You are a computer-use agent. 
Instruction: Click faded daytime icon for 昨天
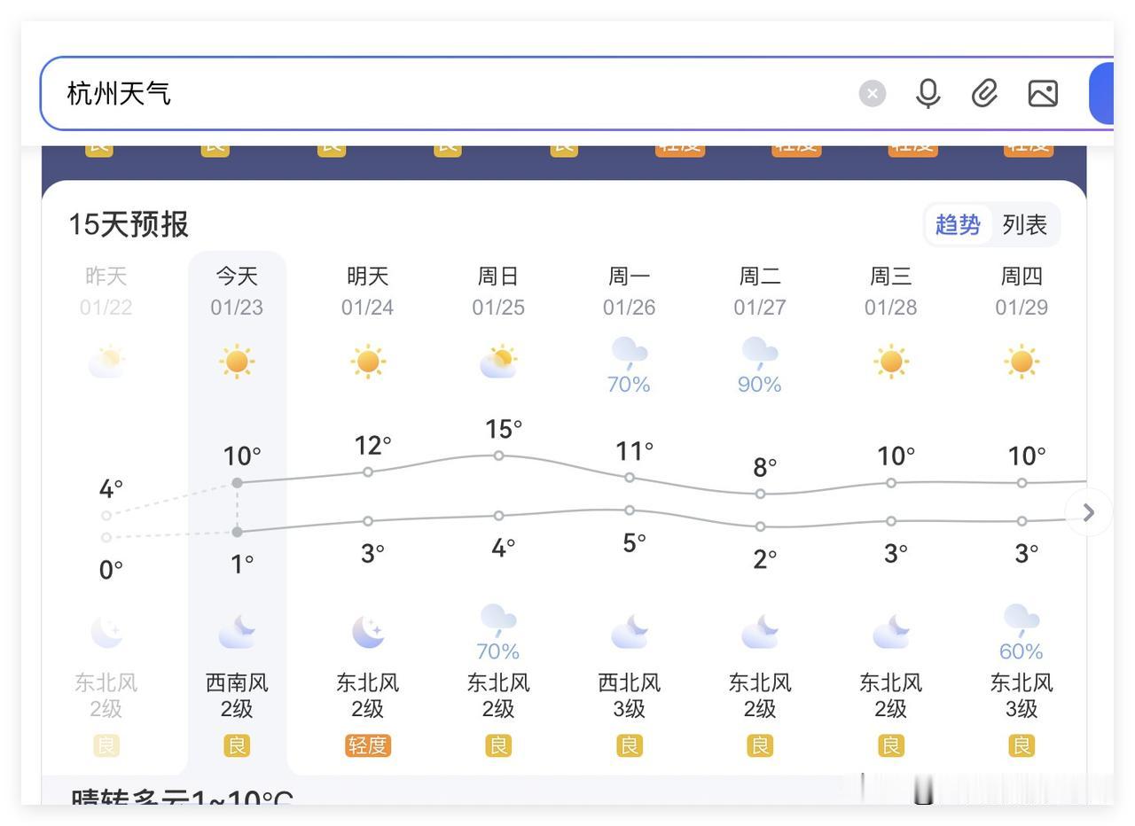pos(106,362)
